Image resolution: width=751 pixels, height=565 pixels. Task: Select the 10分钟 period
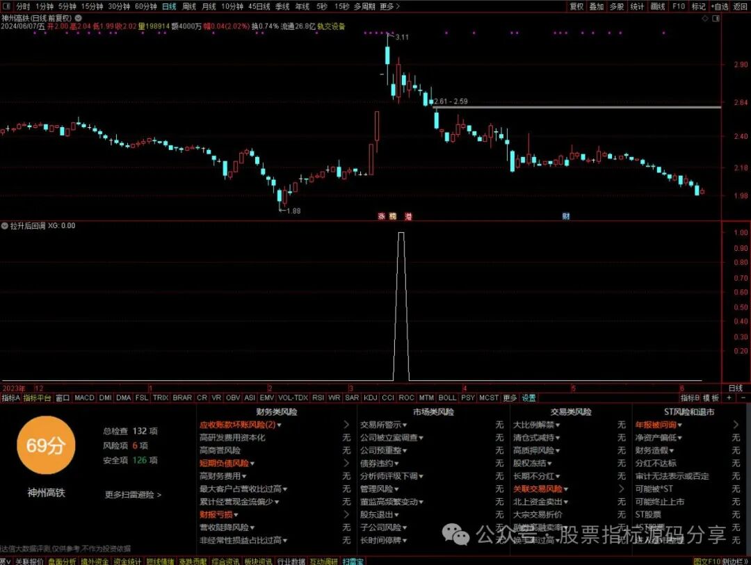click(x=232, y=6)
